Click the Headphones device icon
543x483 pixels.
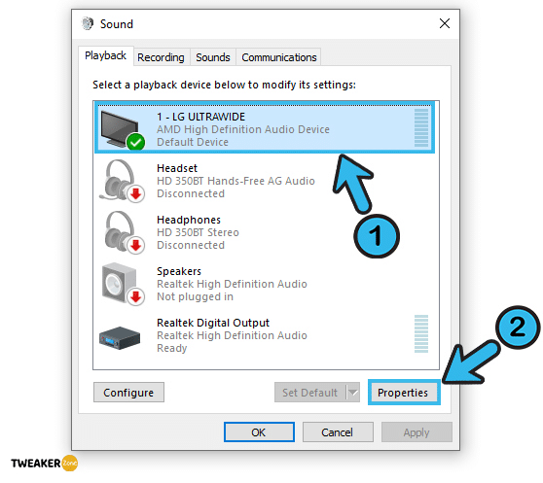coord(124,232)
